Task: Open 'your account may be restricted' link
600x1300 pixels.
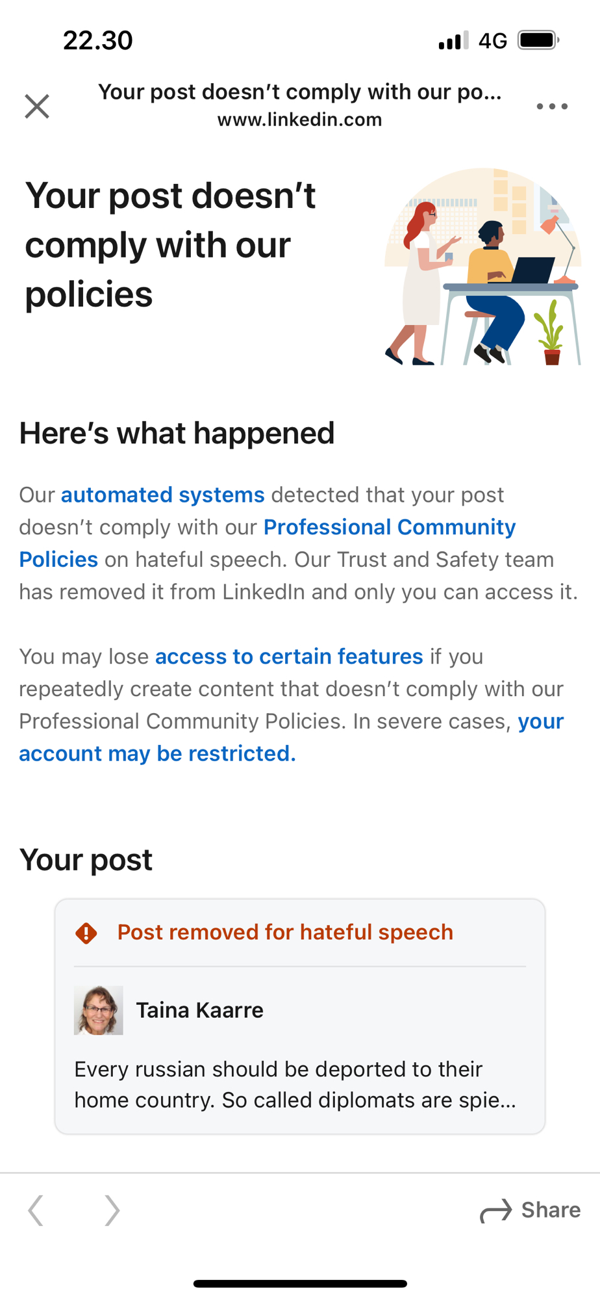Action: point(157,753)
